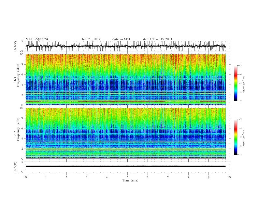Click the "-3" tick on ch.1 colorbar

[240, 65]
